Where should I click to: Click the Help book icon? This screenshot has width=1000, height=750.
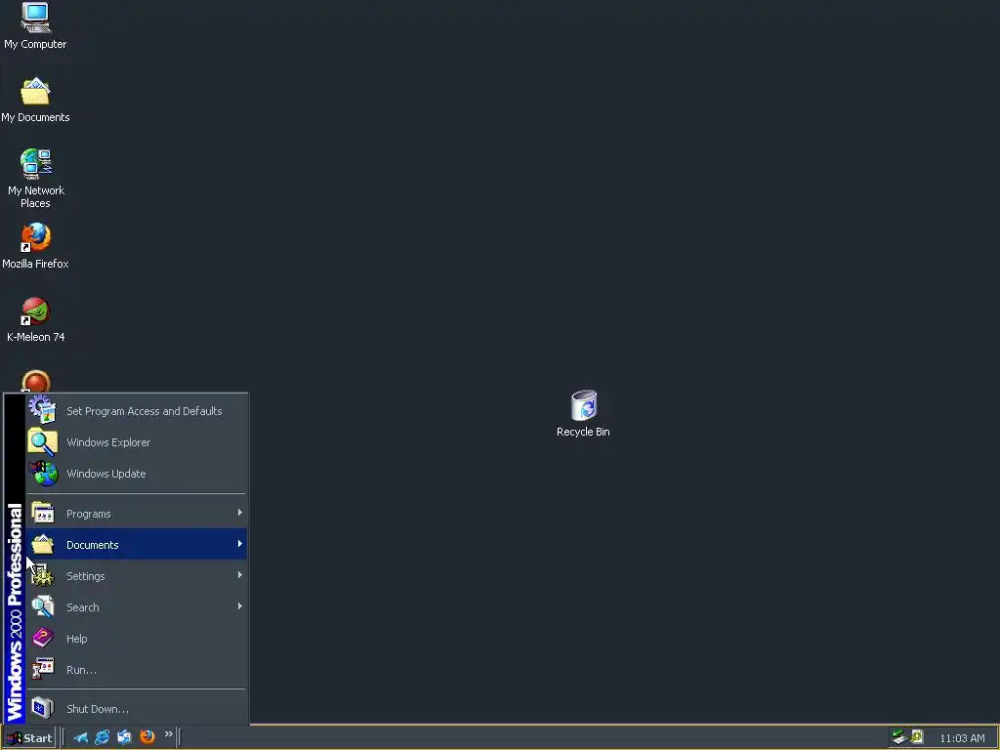click(43, 638)
